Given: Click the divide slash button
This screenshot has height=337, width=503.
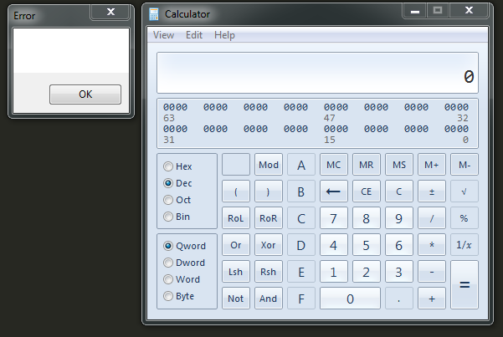Looking at the screenshot, I should (432, 218).
